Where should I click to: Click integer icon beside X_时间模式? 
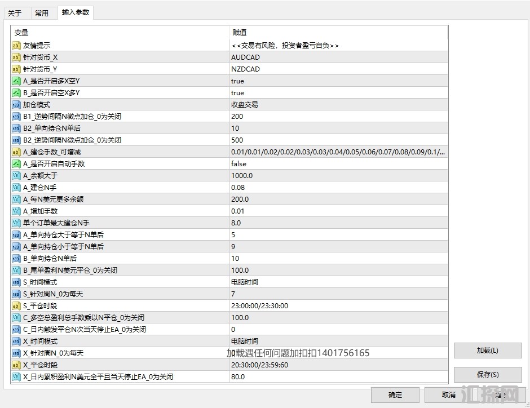tap(16, 341)
